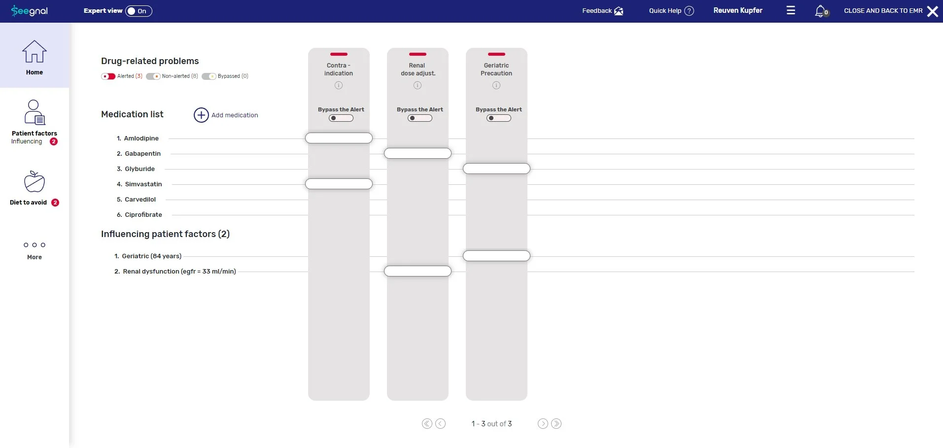Toggle the Alerted (3) filter
The width and height of the screenshot is (943, 448).
point(108,76)
